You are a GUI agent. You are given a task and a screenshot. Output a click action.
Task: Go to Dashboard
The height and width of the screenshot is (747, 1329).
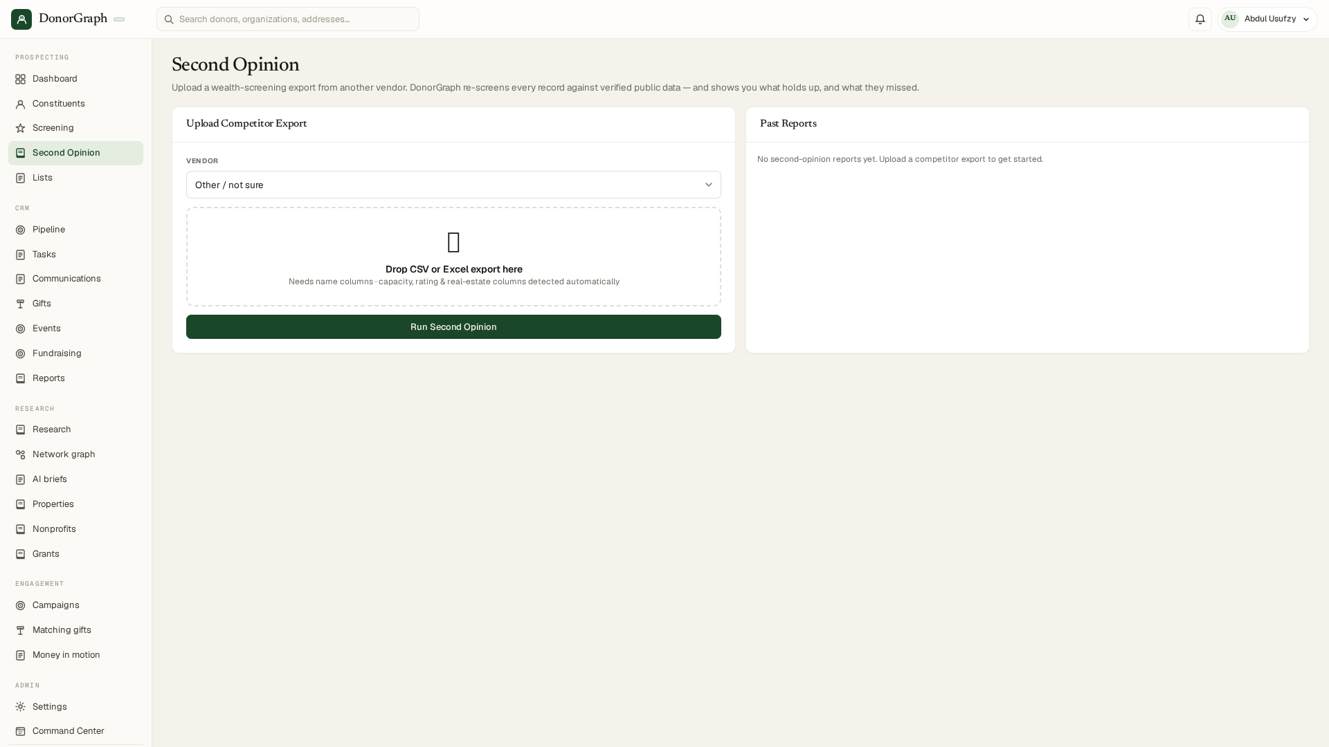click(75, 79)
